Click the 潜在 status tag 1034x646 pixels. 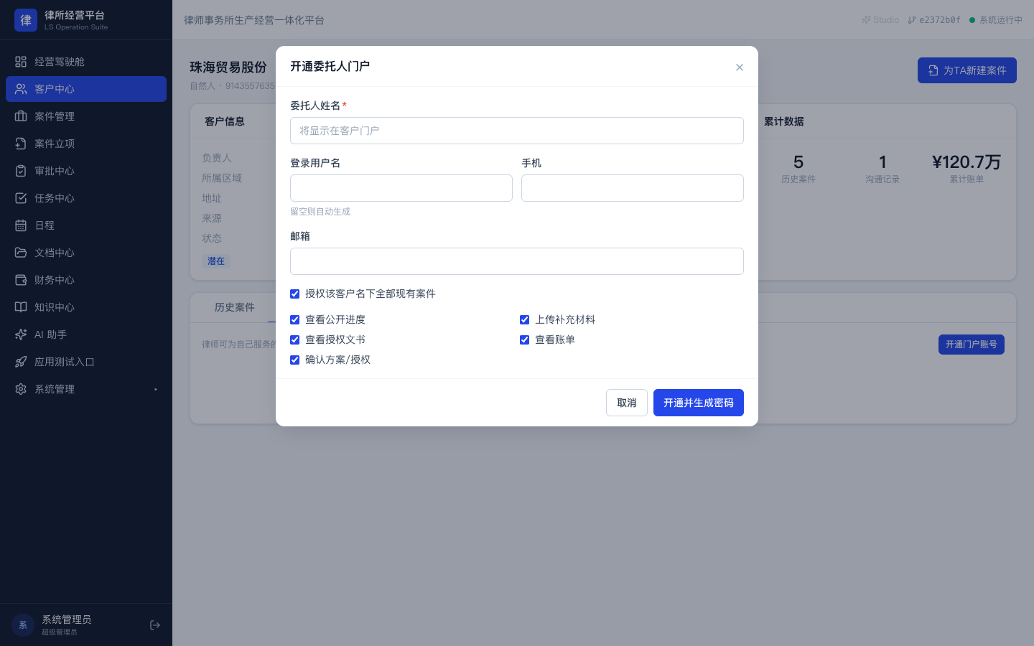click(216, 261)
